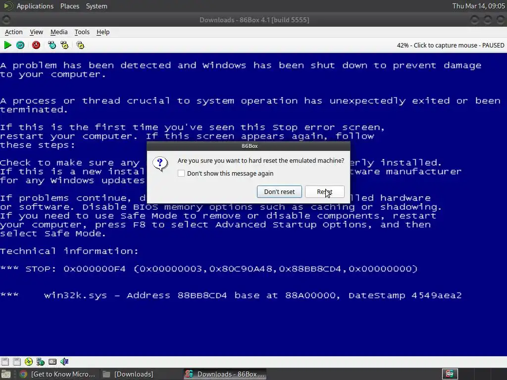
Task: Open the View menu
Action: pyautogui.click(x=36, y=32)
